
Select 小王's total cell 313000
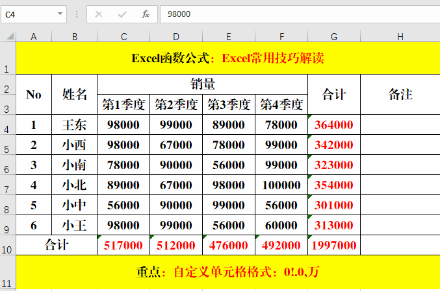[x=334, y=226]
